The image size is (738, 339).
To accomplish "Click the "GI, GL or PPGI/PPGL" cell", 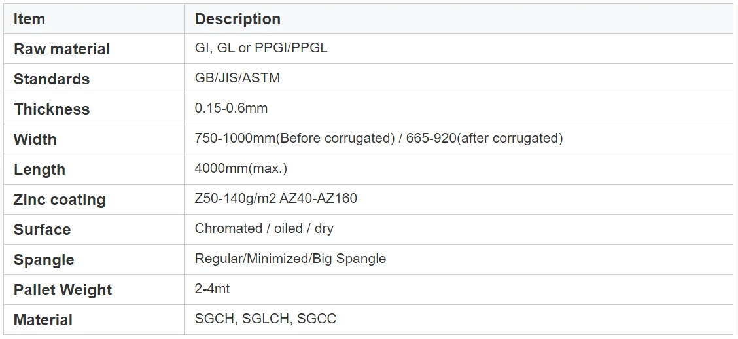I will click(261, 48).
